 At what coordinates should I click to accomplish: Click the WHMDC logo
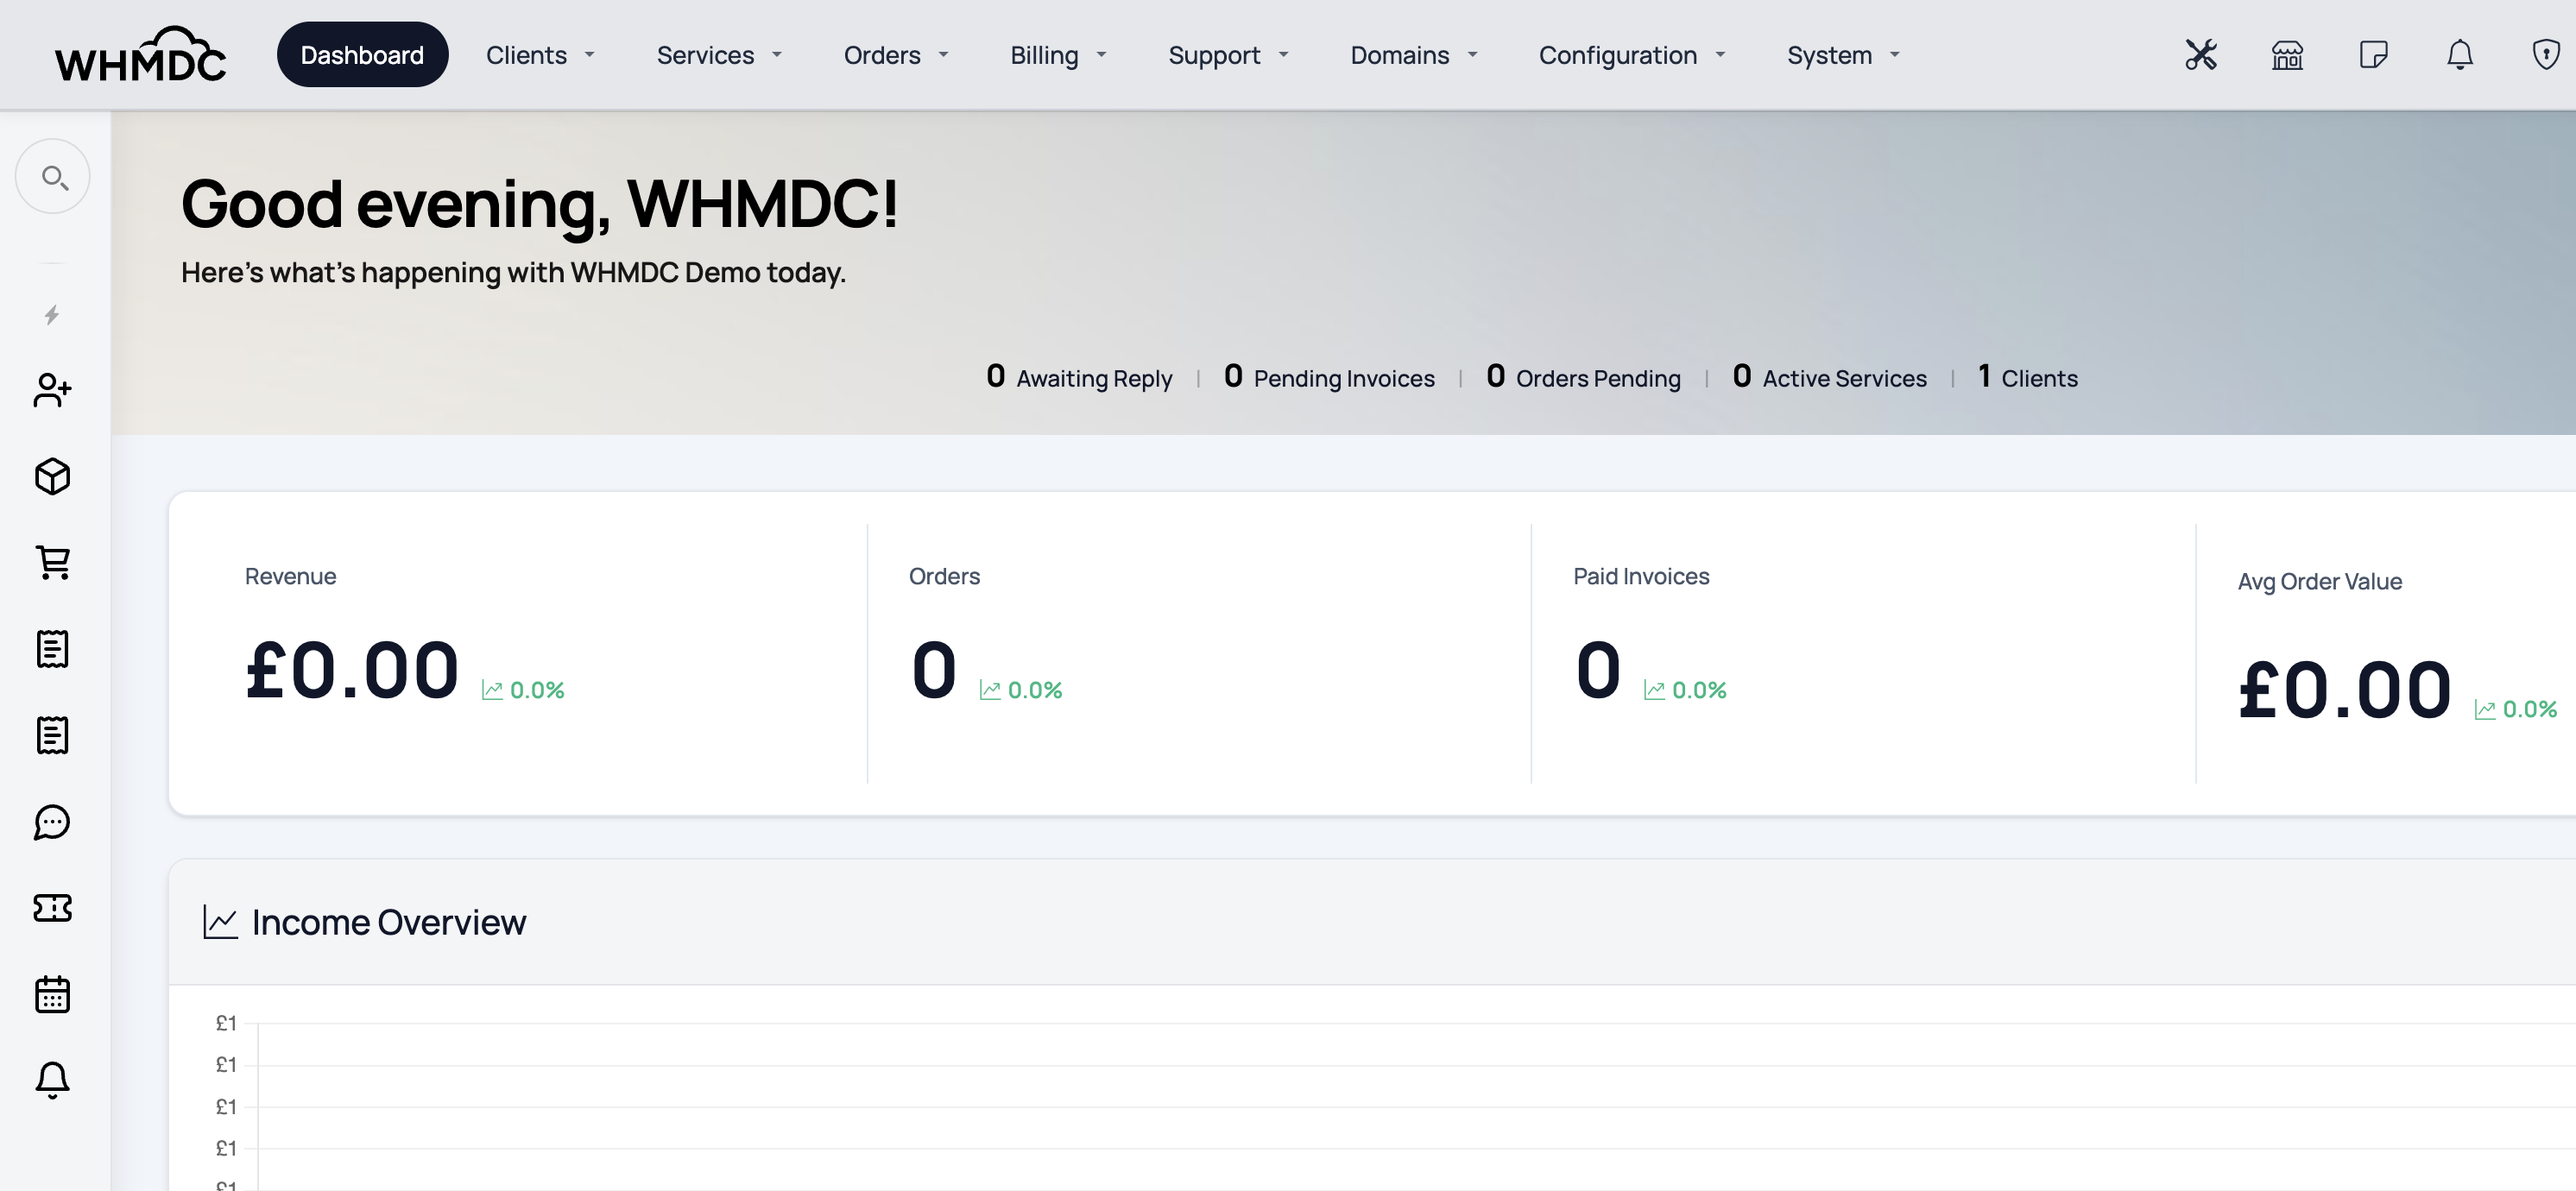tap(140, 55)
